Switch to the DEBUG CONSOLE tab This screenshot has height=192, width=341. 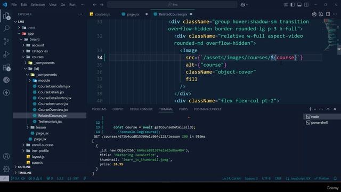(141, 109)
